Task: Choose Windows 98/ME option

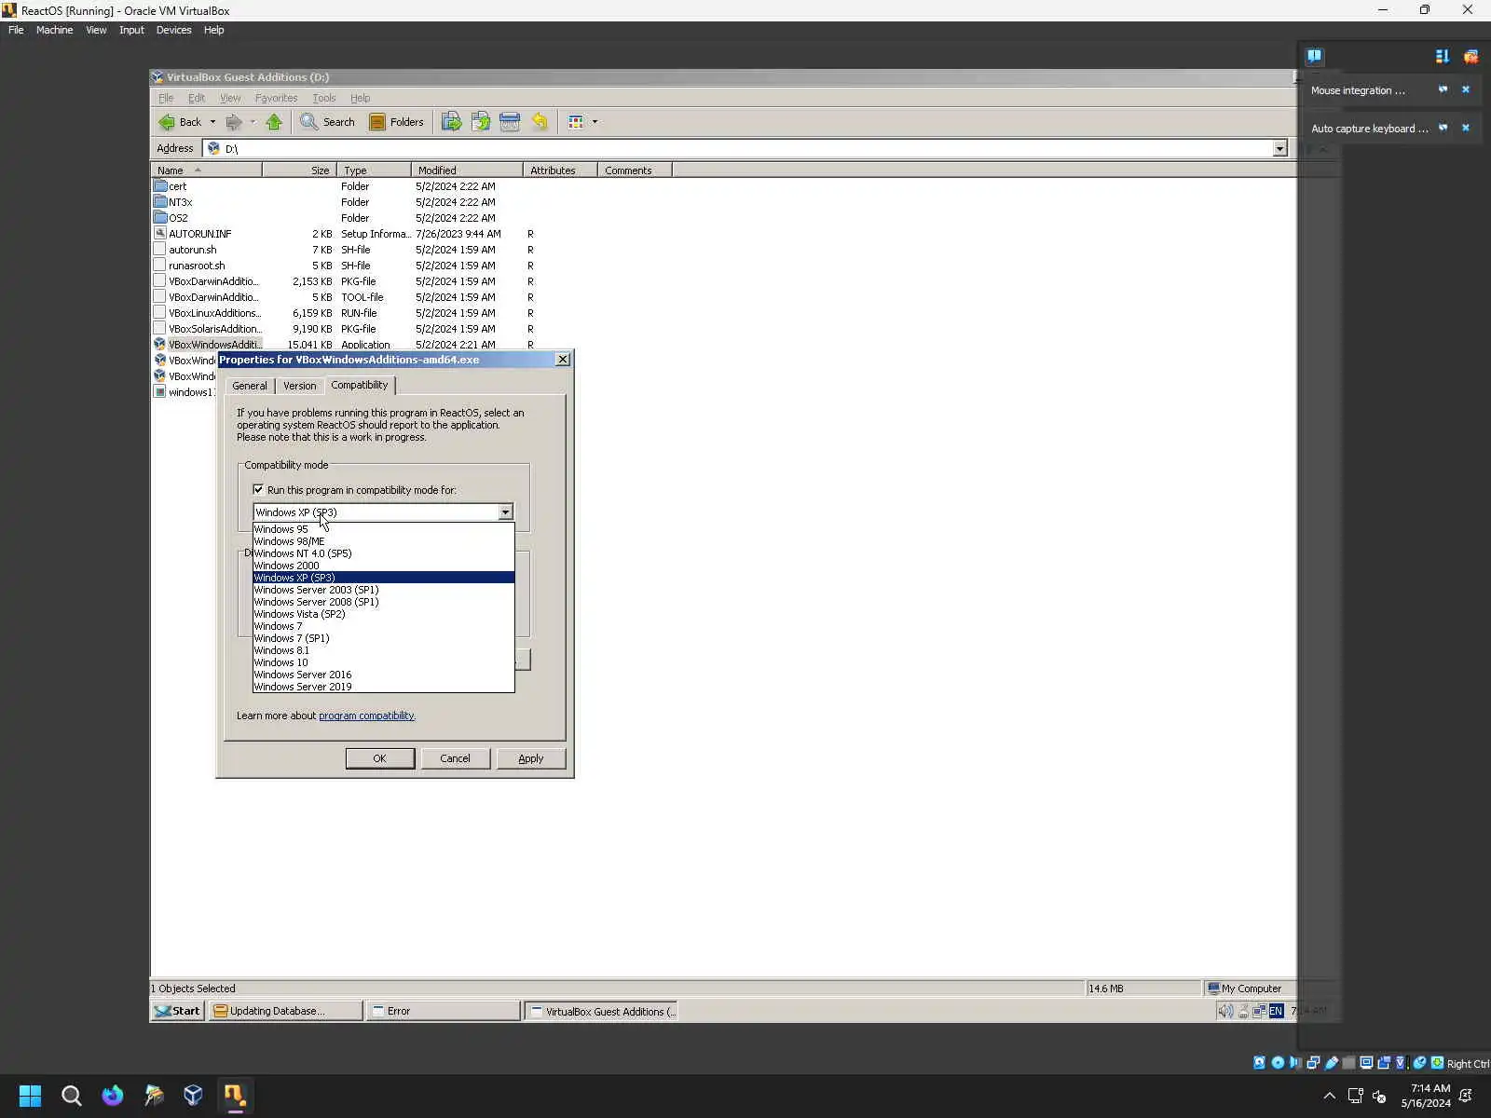Action: pos(383,541)
